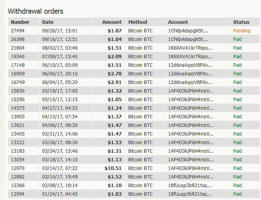Viewport: 261px width, 200px height.
Task: Click the Number column header
Action: pyautogui.click(x=20, y=22)
